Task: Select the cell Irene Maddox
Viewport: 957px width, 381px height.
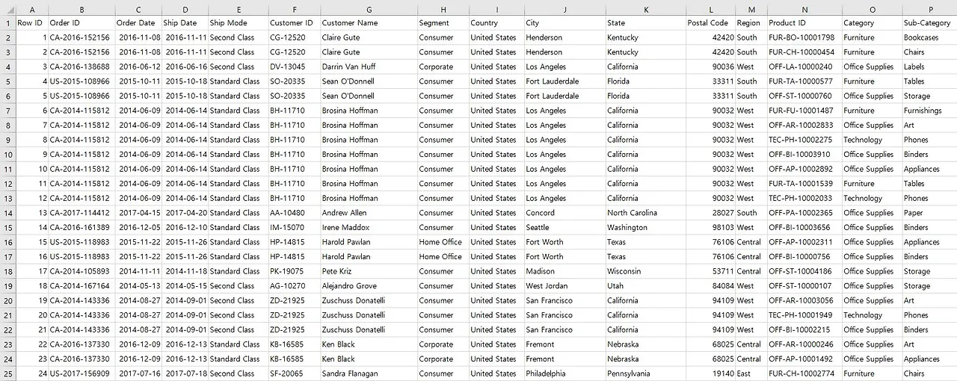Action: click(x=369, y=227)
